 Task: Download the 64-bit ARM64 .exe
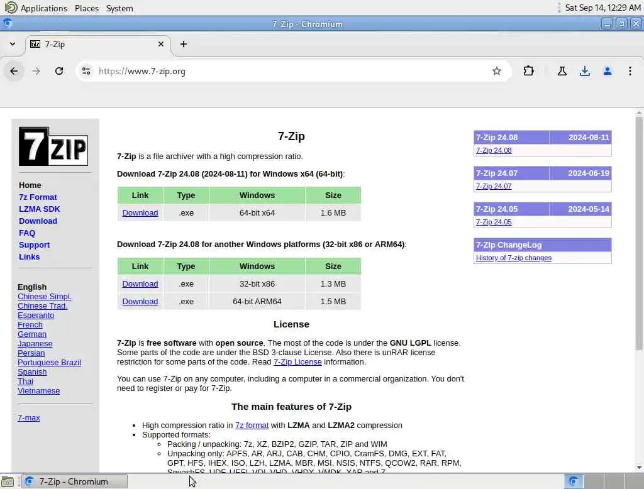(140, 301)
